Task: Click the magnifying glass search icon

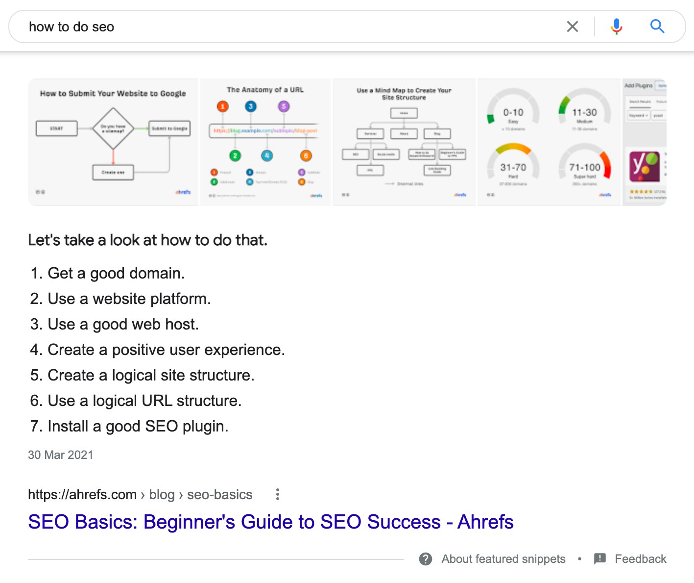Action: [657, 26]
